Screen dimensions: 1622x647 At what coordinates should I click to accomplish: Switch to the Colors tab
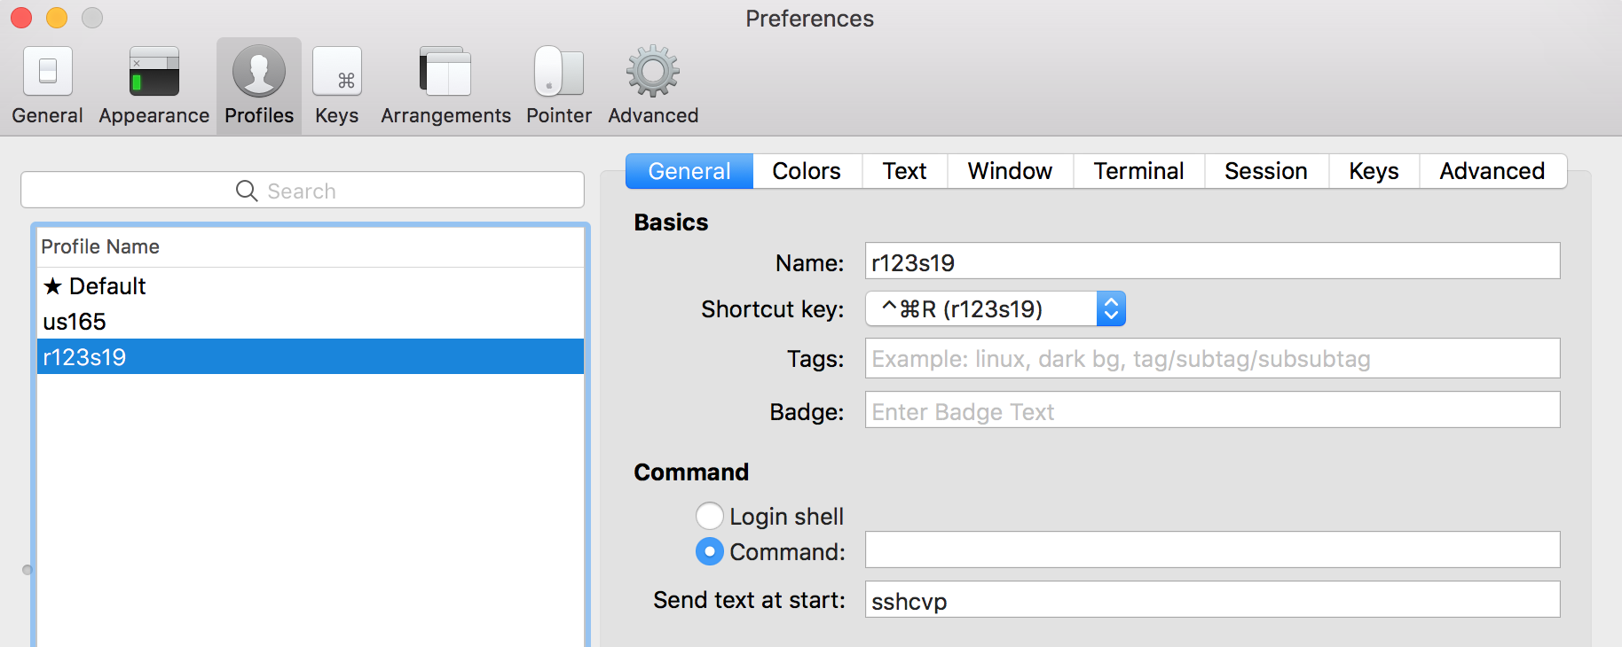tap(807, 171)
